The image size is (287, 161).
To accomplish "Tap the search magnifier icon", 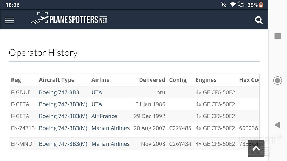I will tap(259, 20).
